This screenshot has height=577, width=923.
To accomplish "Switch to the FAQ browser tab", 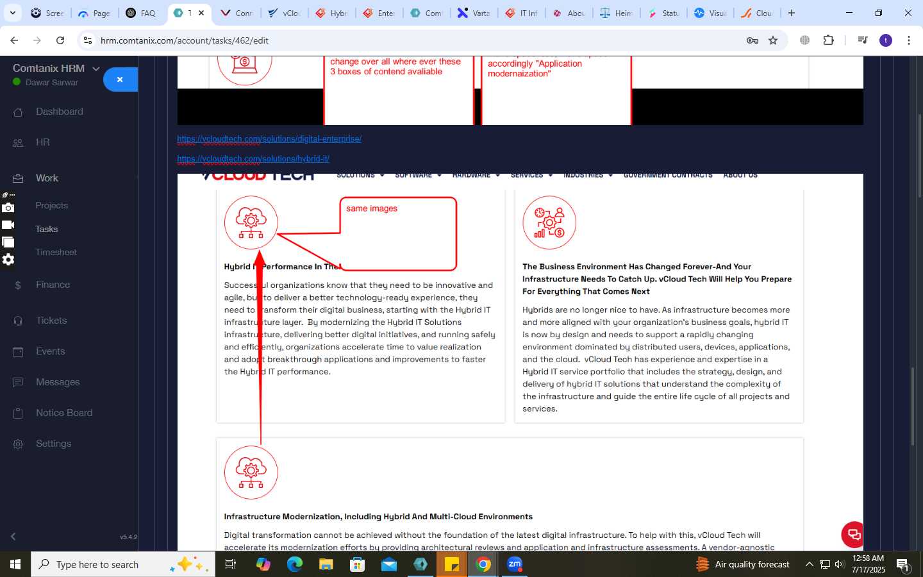I will (x=142, y=13).
